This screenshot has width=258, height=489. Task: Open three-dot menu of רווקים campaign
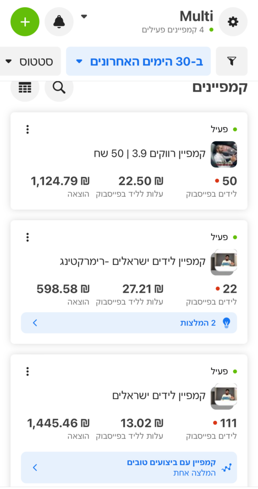pos(28,129)
